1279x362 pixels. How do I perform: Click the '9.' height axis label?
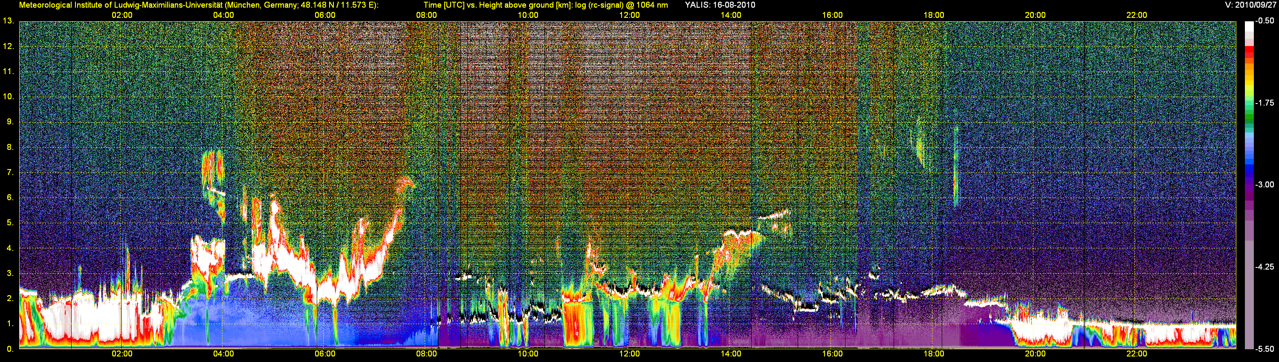pyautogui.click(x=10, y=121)
